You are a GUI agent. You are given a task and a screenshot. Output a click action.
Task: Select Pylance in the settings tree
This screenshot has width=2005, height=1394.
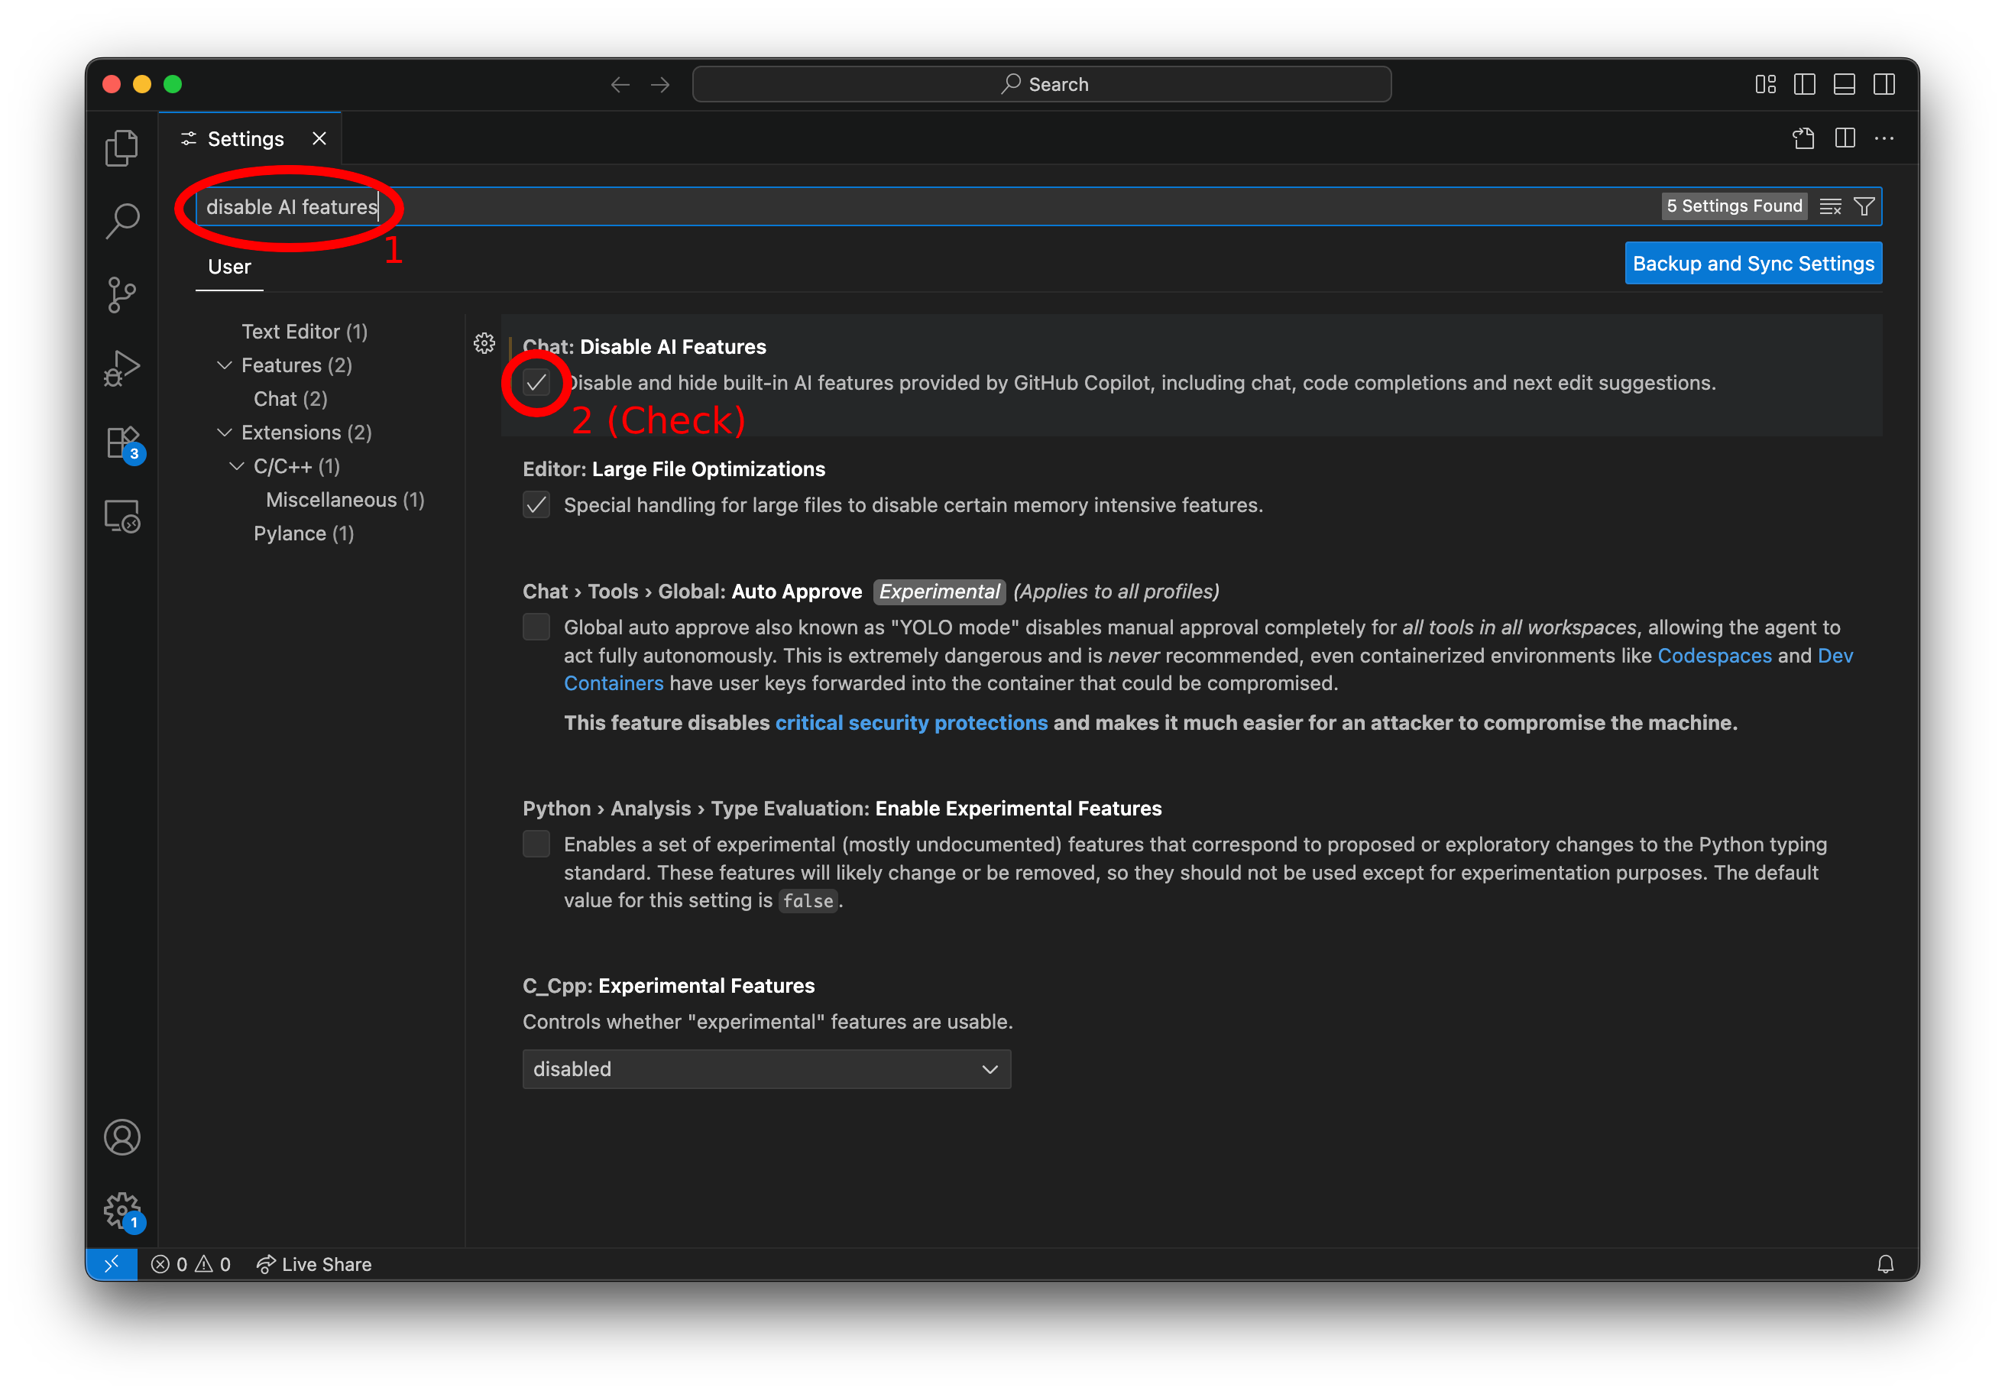pyautogui.click(x=303, y=533)
